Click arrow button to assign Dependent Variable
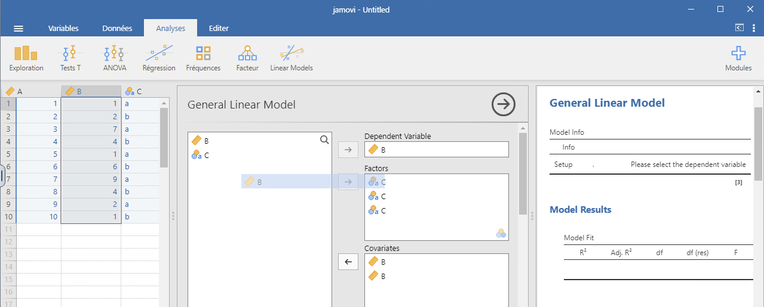The image size is (764, 307). click(x=347, y=149)
